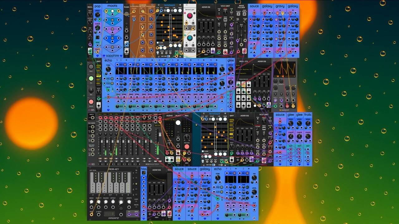Viewport: 399px width, 224px height.
Task: Click the GAIN knob on RSCL module
Action: (90, 14)
